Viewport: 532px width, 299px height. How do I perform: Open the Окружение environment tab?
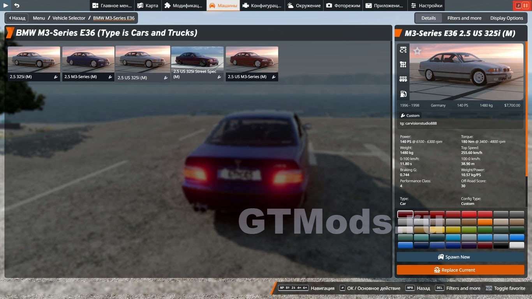tap(304, 5)
